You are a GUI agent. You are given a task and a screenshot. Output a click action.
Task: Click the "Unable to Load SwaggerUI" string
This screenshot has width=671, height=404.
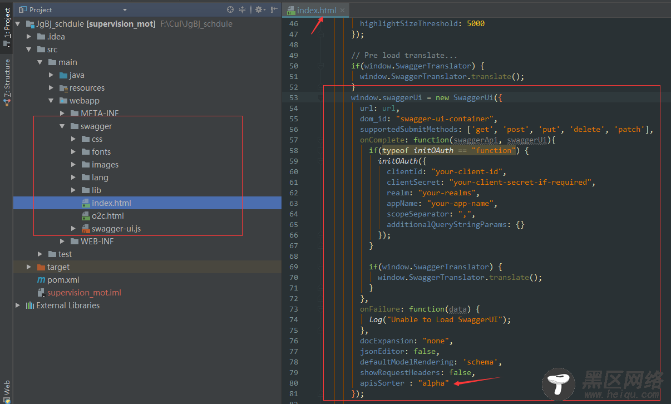pyautogui.click(x=446, y=319)
